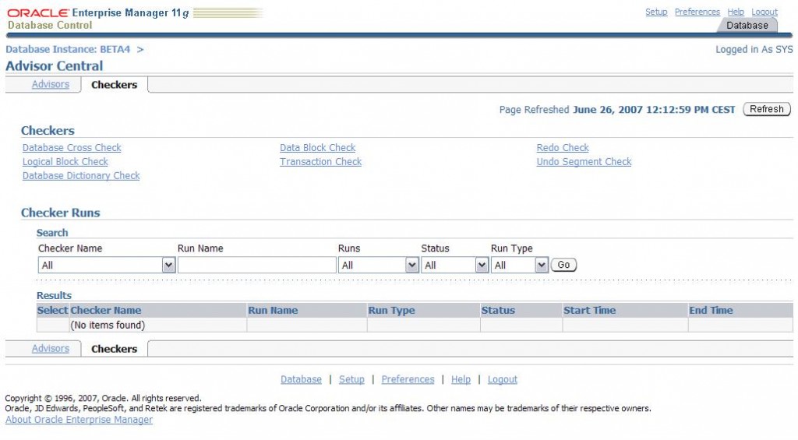This screenshot has height=440, width=798.
Task: Open the bottom Advisors tab
Action: pyautogui.click(x=51, y=349)
